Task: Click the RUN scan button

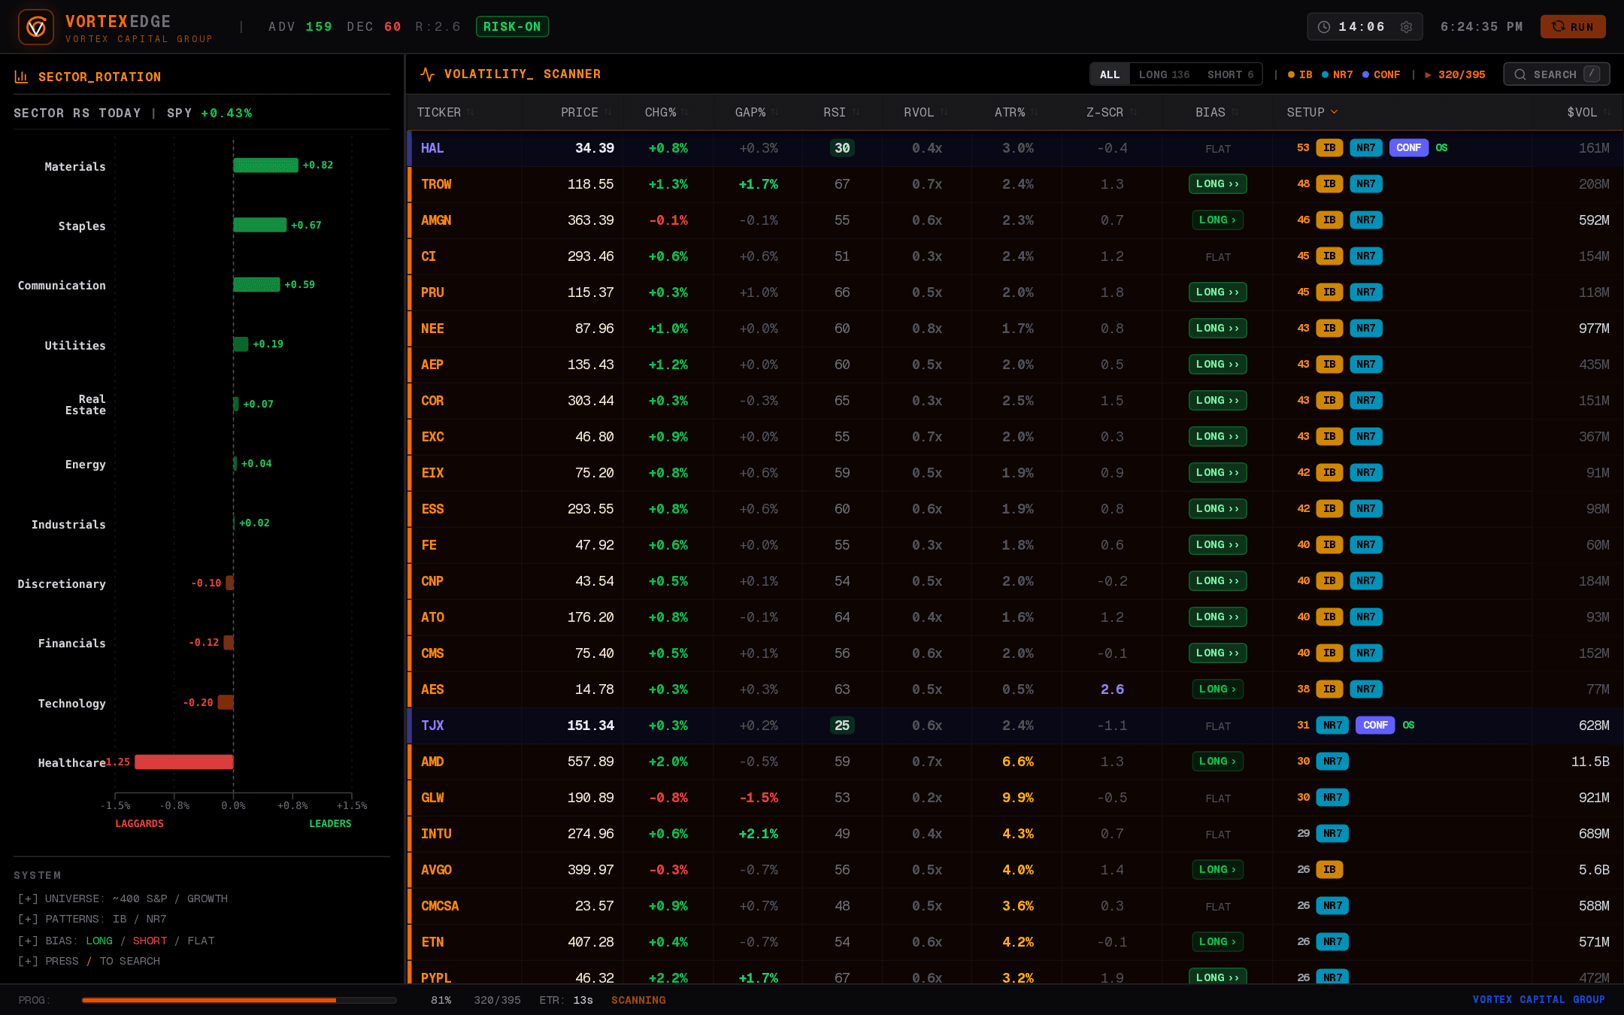Action: pos(1573,27)
